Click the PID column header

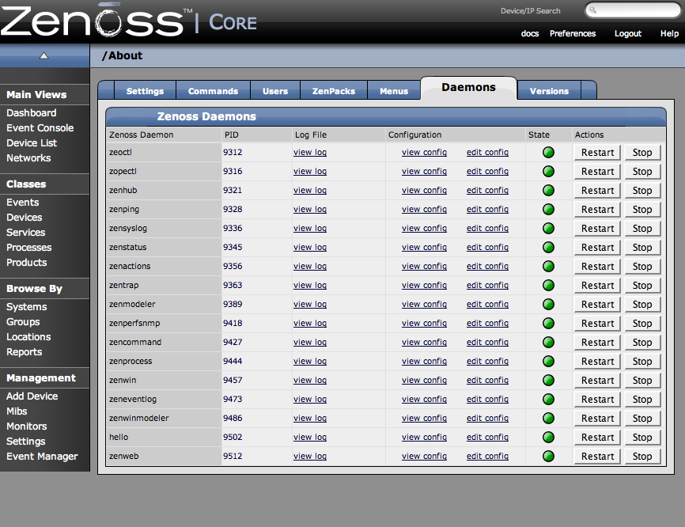(232, 135)
